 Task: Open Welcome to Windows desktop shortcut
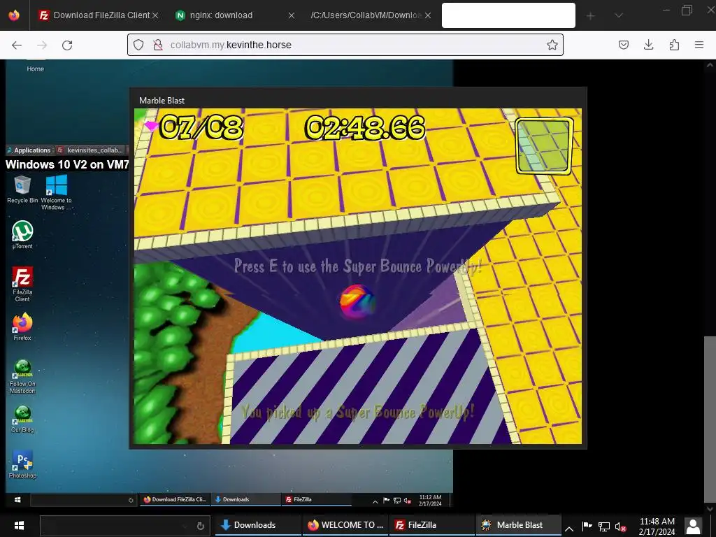[x=57, y=192]
